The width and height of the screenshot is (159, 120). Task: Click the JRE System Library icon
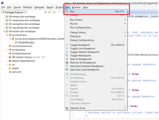(10, 57)
